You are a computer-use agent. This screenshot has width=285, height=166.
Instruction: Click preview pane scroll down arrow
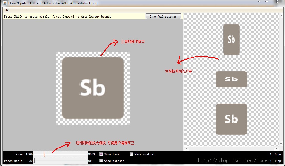pos(281,144)
